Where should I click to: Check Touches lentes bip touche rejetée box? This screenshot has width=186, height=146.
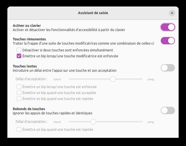tap(19, 99)
